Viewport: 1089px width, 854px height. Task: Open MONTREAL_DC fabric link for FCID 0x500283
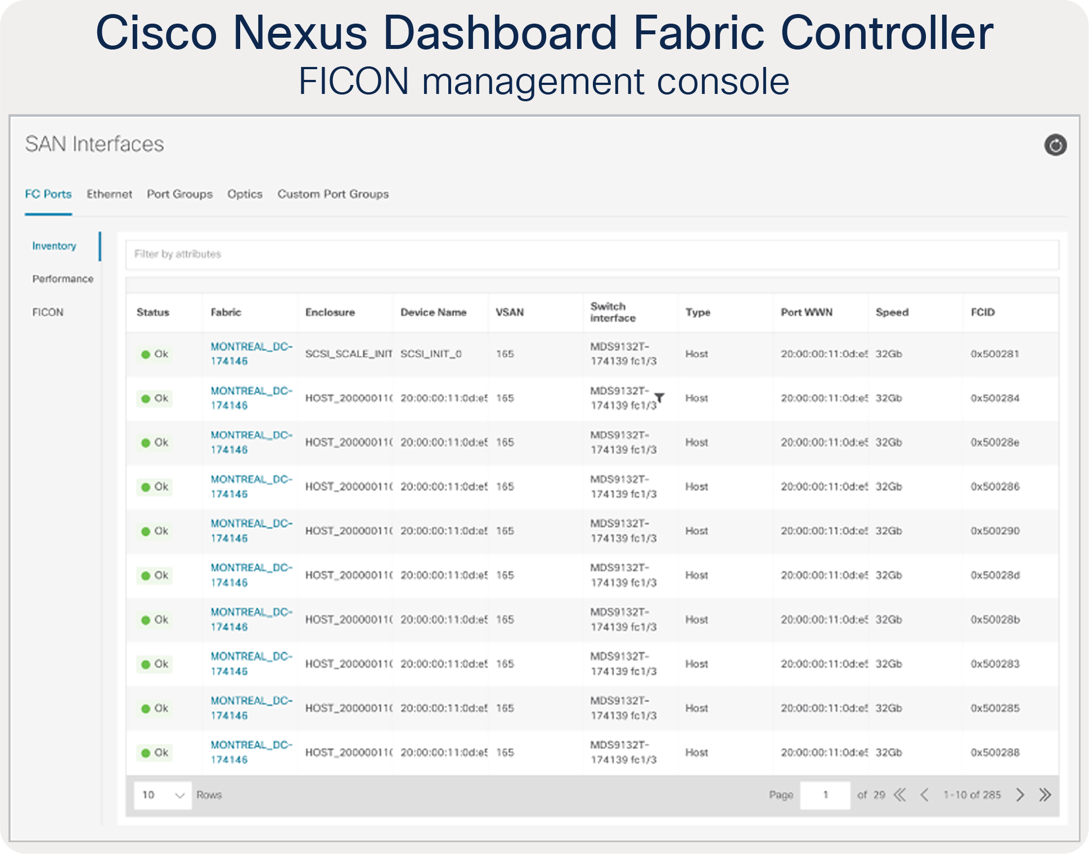point(251,664)
